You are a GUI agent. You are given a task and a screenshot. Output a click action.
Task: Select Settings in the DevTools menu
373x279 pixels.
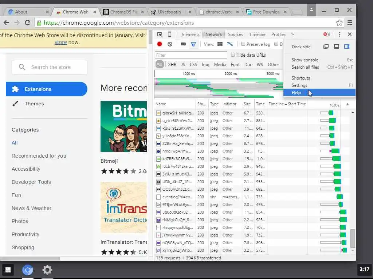(x=319, y=85)
